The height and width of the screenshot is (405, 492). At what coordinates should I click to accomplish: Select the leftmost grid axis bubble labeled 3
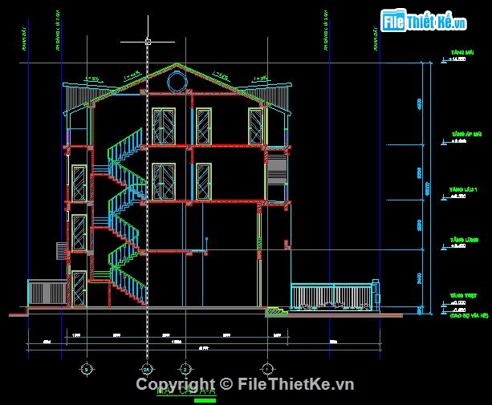[87, 370]
